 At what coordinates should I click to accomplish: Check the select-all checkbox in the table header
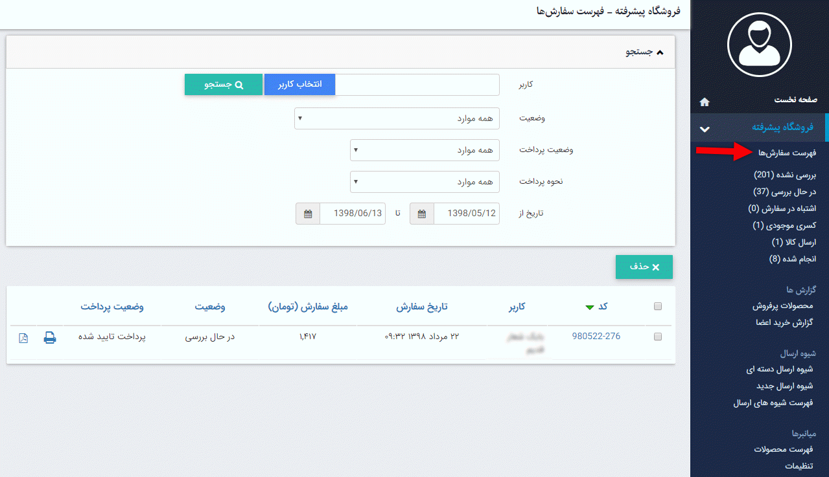point(658,307)
